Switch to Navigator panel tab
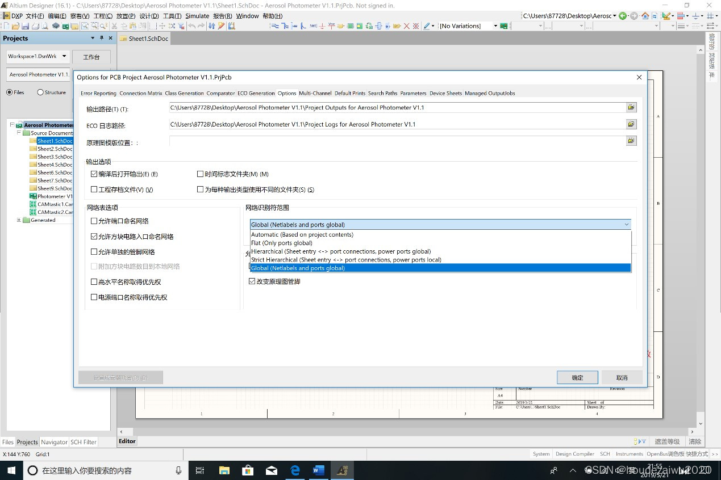The width and height of the screenshot is (721, 480). pyautogui.click(x=54, y=442)
